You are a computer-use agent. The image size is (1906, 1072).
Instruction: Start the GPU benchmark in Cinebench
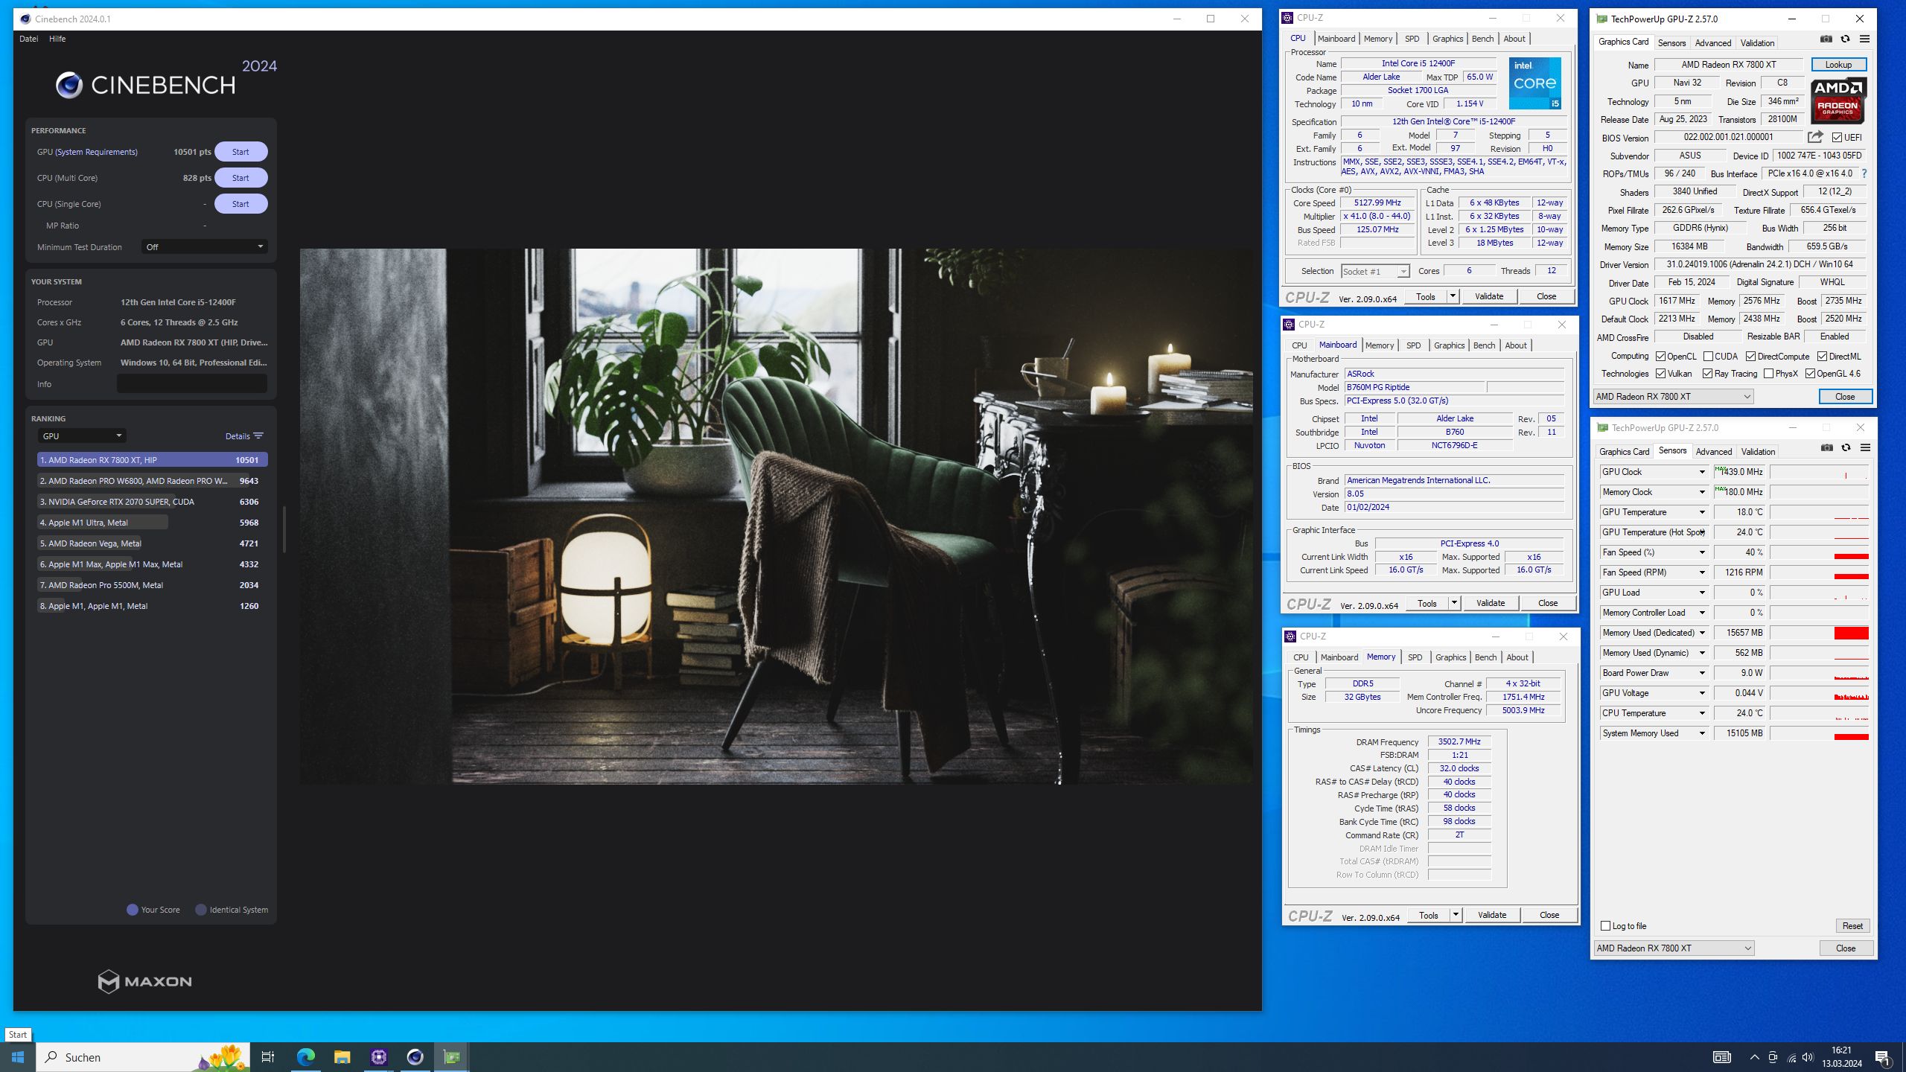point(240,152)
